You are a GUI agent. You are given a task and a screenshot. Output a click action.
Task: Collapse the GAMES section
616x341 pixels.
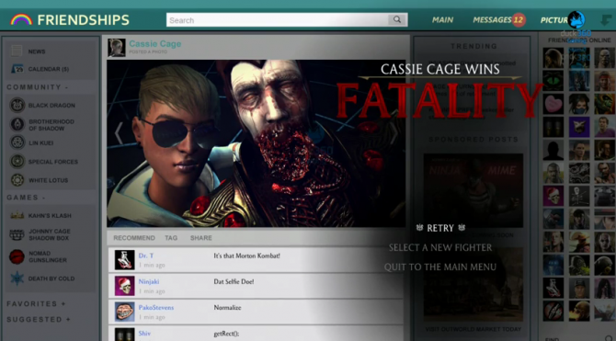[x=27, y=198]
